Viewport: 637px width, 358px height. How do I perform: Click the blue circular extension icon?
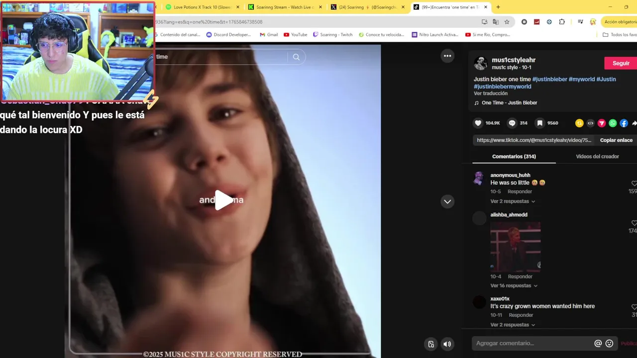(x=549, y=22)
